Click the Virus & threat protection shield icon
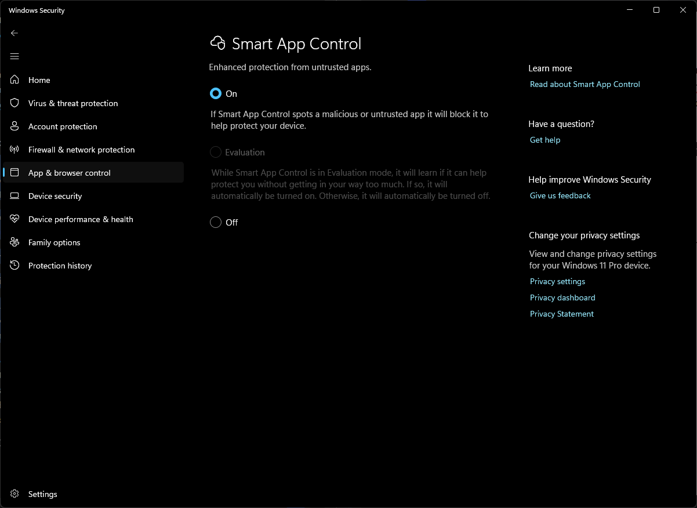The height and width of the screenshot is (508, 697). 15,103
